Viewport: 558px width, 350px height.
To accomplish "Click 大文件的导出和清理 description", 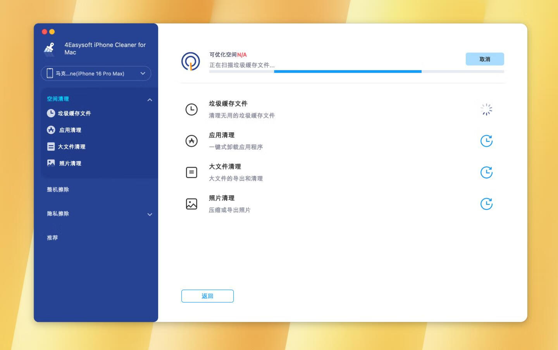I will [x=236, y=178].
